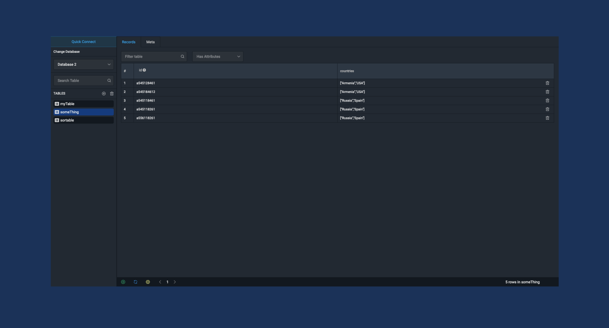
Task: Click the id column header
Action: tap(235, 71)
